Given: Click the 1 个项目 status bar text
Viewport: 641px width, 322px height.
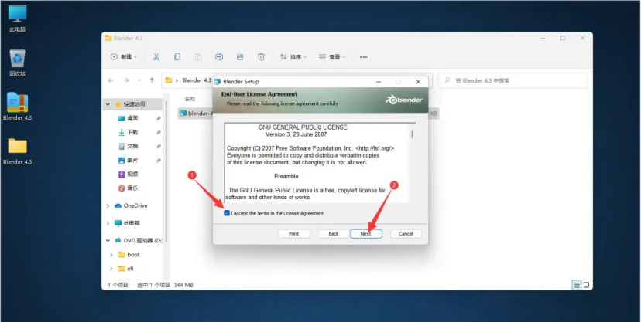Looking at the screenshot, I should pos(118,285).
